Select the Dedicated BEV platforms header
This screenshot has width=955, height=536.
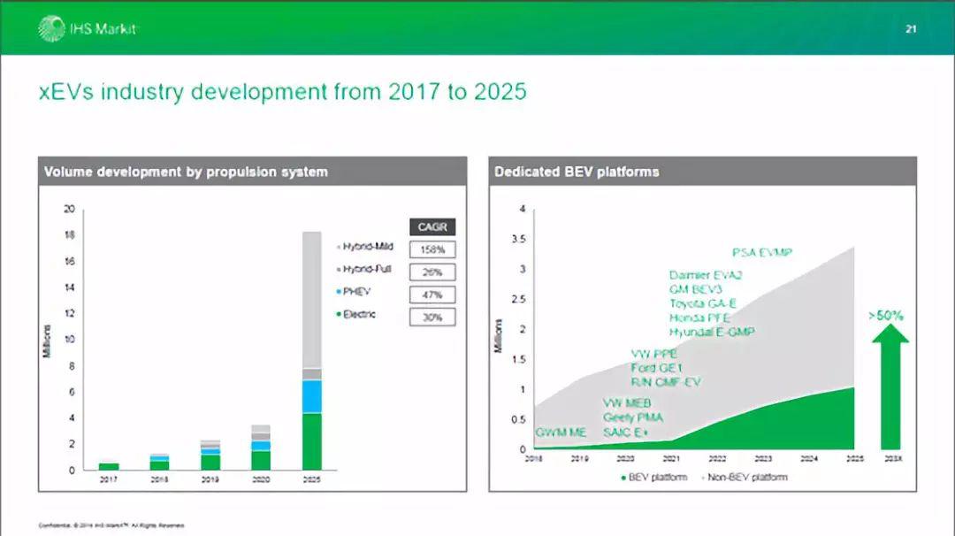pos(577,172)
